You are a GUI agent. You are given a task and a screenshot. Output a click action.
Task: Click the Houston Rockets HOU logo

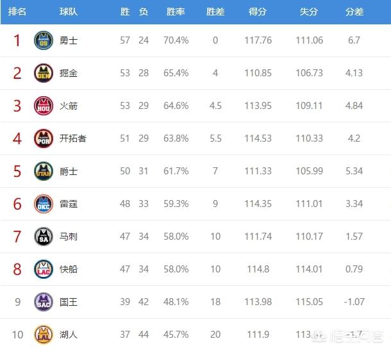[x=44, y=106]
